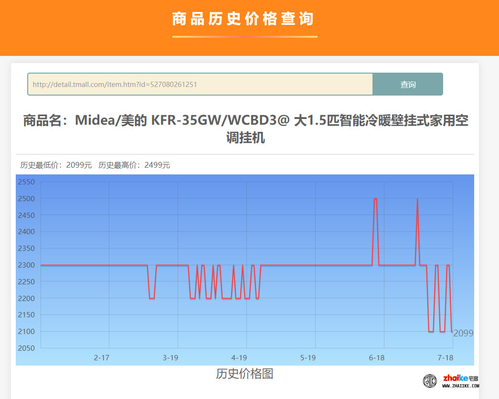Click the 5-19 date axis label
The height and width of the screenshot is (399, 499).
click(308, 357)
